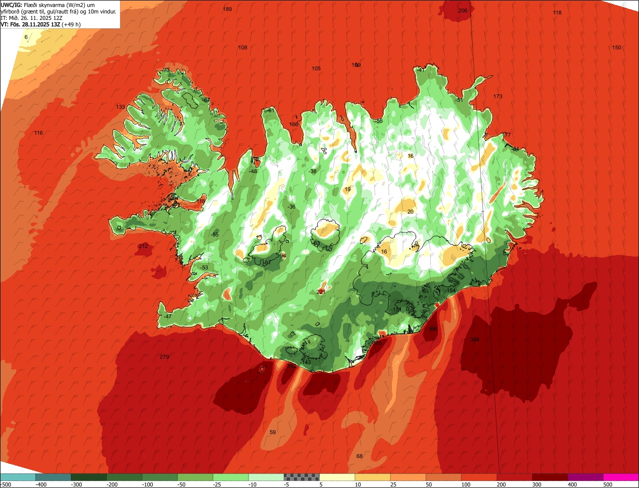Screen dimensions: 639x488
Task: Click legend label '500'
Action: (608, 485)
